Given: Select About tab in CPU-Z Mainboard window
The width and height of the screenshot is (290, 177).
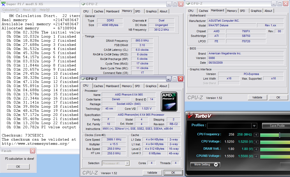Looking at the screenshot, I should coord(268,11).
